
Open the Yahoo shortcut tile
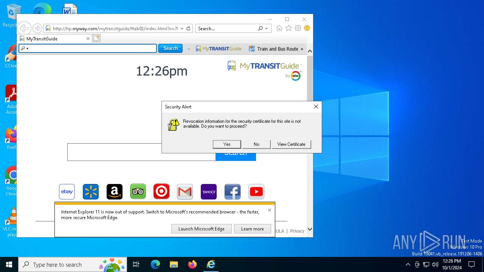209,192
